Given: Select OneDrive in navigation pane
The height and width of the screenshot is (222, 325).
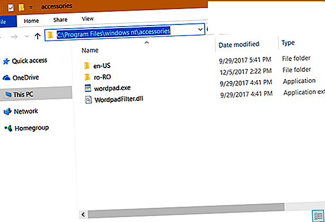Looking at the screenshot, I should pyautogui.click(x=25, y=78).
